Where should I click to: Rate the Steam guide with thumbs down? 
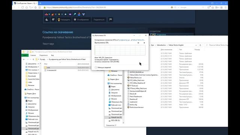pos(53,19)
